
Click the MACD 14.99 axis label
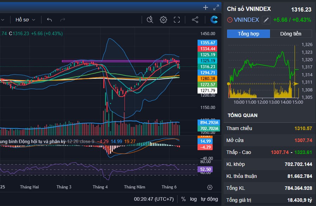coord(205,141)
